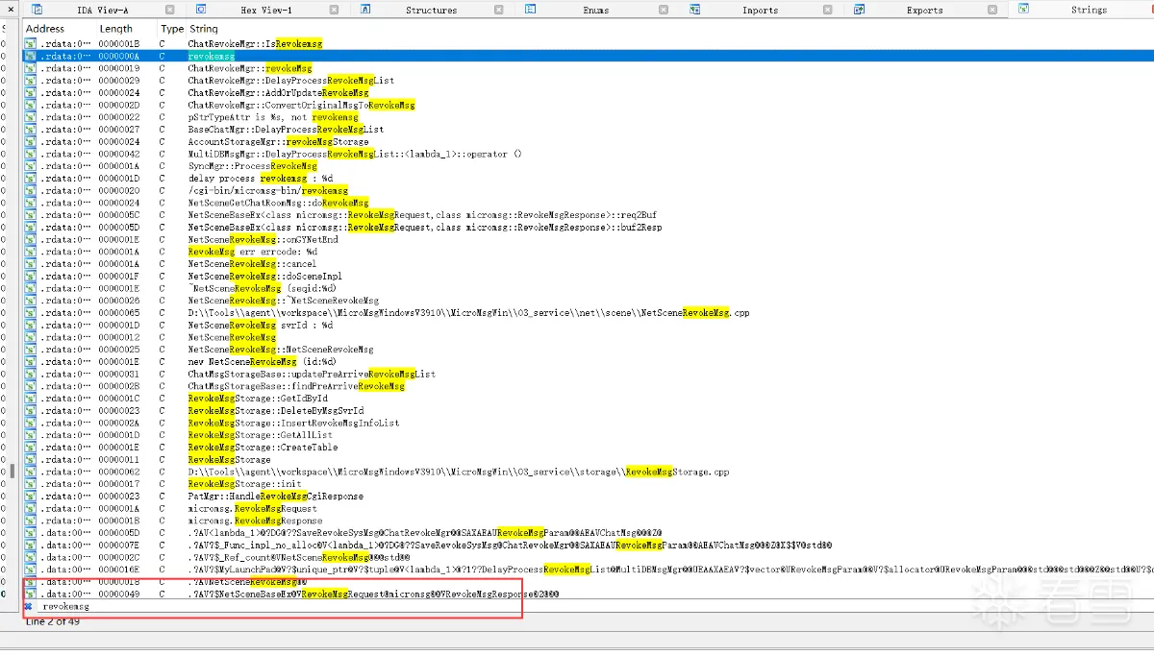The width and height of the screenshot is (1154, 655).
Task: Click string icon beside RevokeMsgStorage::CreateTable row
Action: coord(31,448)
